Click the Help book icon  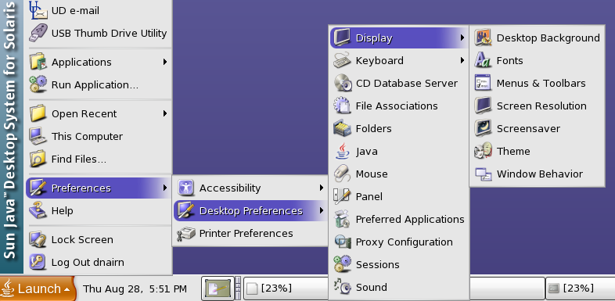[38, 211]
